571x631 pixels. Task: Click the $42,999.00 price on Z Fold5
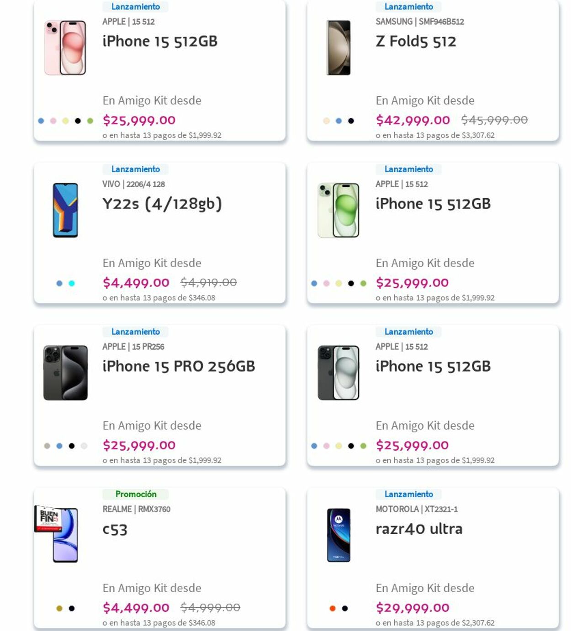click(x=413, y=120)
